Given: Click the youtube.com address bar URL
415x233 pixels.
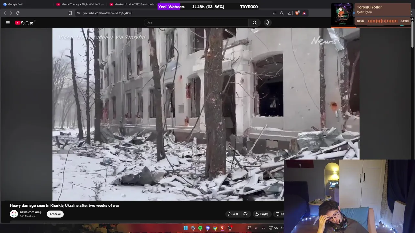Looking at the screenshot, I should (x=108, y=13).
